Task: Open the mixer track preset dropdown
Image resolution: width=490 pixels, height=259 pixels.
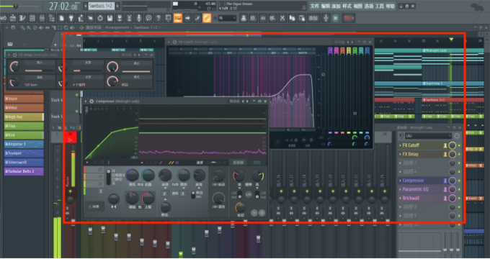Action: point(428,136)
